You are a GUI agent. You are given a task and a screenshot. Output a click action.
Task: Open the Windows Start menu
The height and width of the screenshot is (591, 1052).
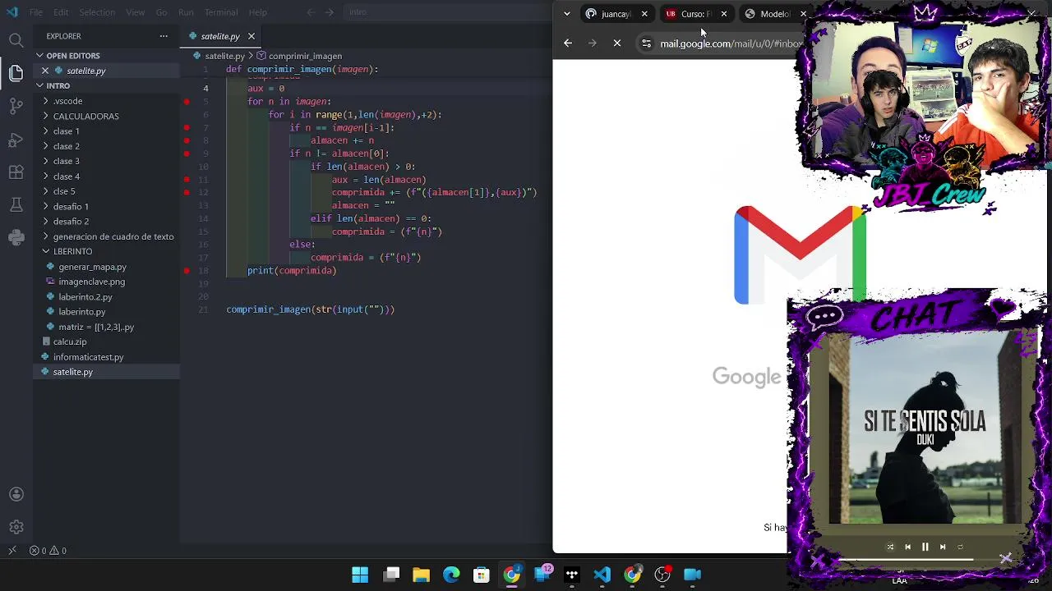(x=360, y=575)
